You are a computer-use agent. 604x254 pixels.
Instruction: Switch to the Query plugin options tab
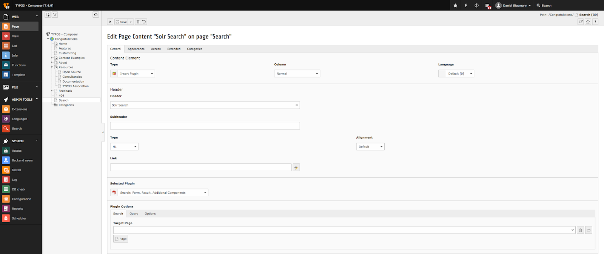[134, 214]
